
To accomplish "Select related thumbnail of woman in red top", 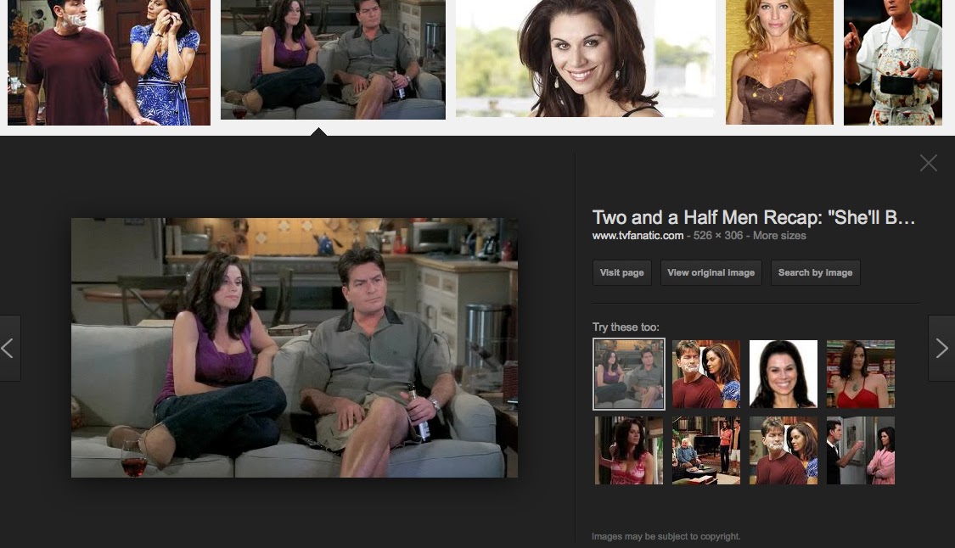I will (861, 374).
